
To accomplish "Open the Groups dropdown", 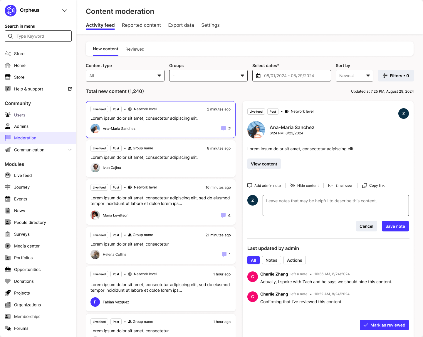I will point(208,76).
